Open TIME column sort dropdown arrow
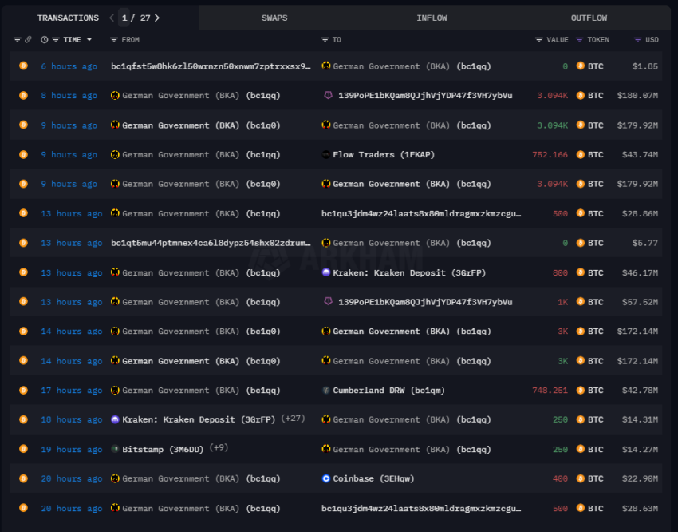The height and width of the screenshot is (532, 678). (89, 40)
